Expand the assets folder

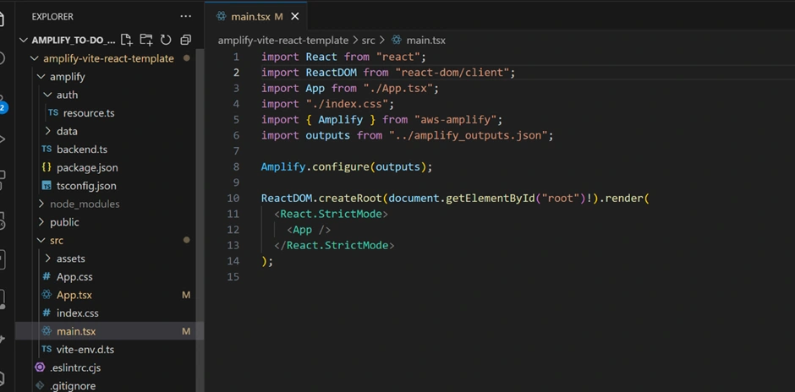pyautogui.click(x=47, y=259)
